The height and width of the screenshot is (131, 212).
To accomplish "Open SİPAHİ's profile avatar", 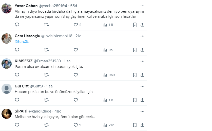I will click(x=7, y=114).
